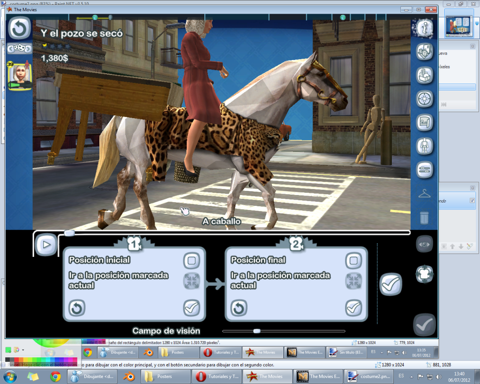Click the checkmark icon between panel 2 and the sidebar
480x384 pixels.
coord(390,284)
